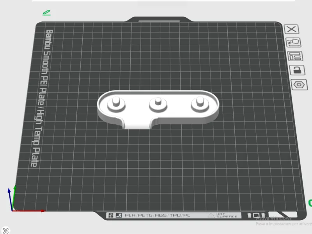Click the green plate name edit pencil icon
Viewport: 312px width, 234px height.
(47, 13)
